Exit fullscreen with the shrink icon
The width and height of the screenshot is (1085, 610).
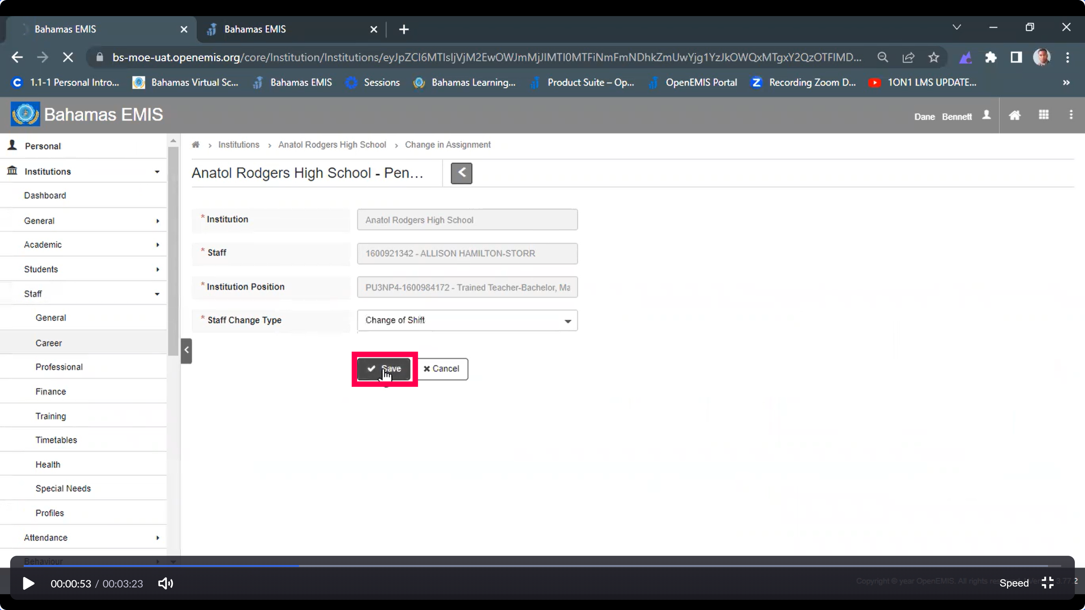pos(1047,583)
